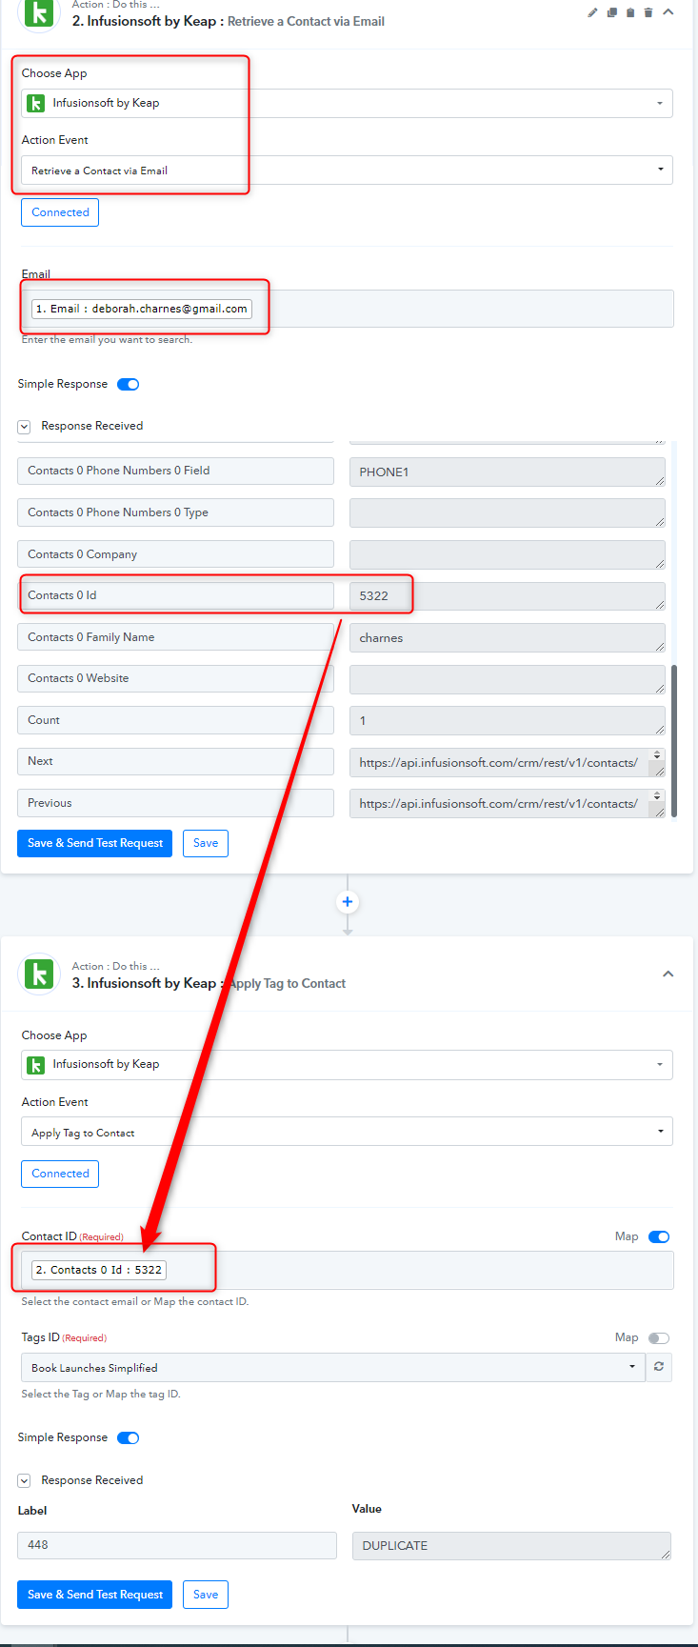Screen dimensions: 698x1647
Task: Open Action Event dropdown showing Retrieve a Contact via Email
Action: tap(347, 171)
